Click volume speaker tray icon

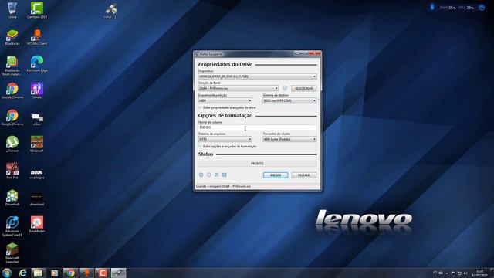(465, 273)
